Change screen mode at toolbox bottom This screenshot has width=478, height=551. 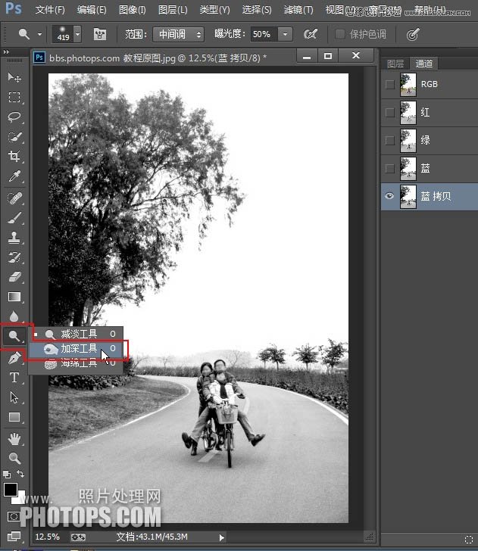pyautogui.click(x=14, y=536)
